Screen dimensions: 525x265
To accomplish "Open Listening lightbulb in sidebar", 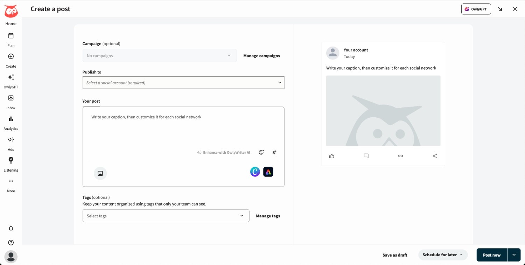I will [x=11, y=160].
